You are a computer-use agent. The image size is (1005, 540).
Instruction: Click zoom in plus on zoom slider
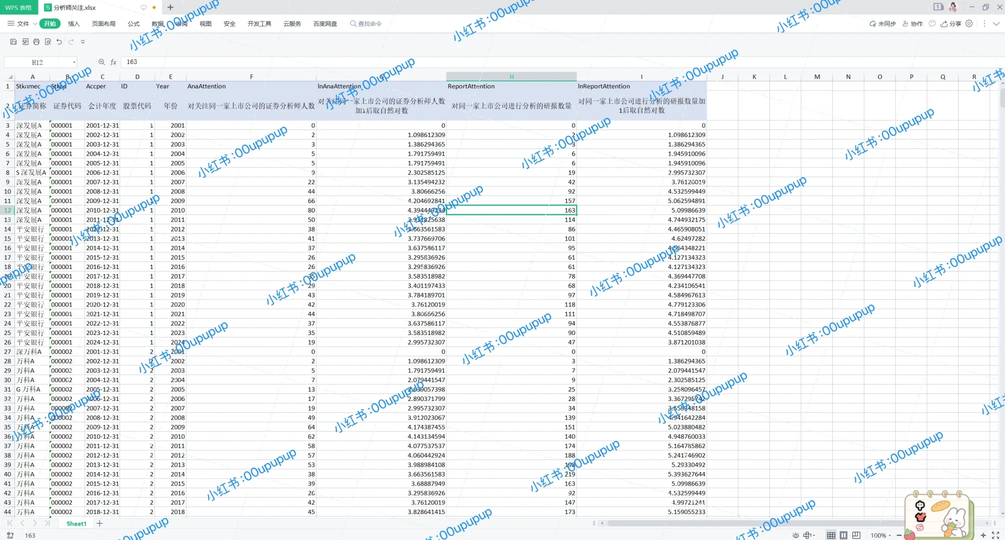pyautogui.click(x=983, y=535)
